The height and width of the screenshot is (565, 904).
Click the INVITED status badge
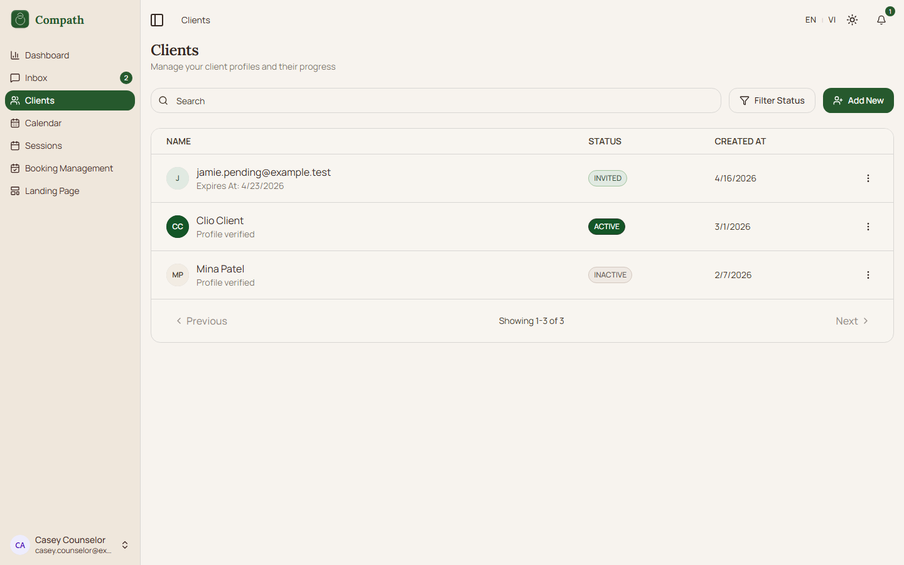(608, 178)
